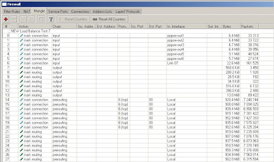Click the Src. Port column header

pos(139,27)
